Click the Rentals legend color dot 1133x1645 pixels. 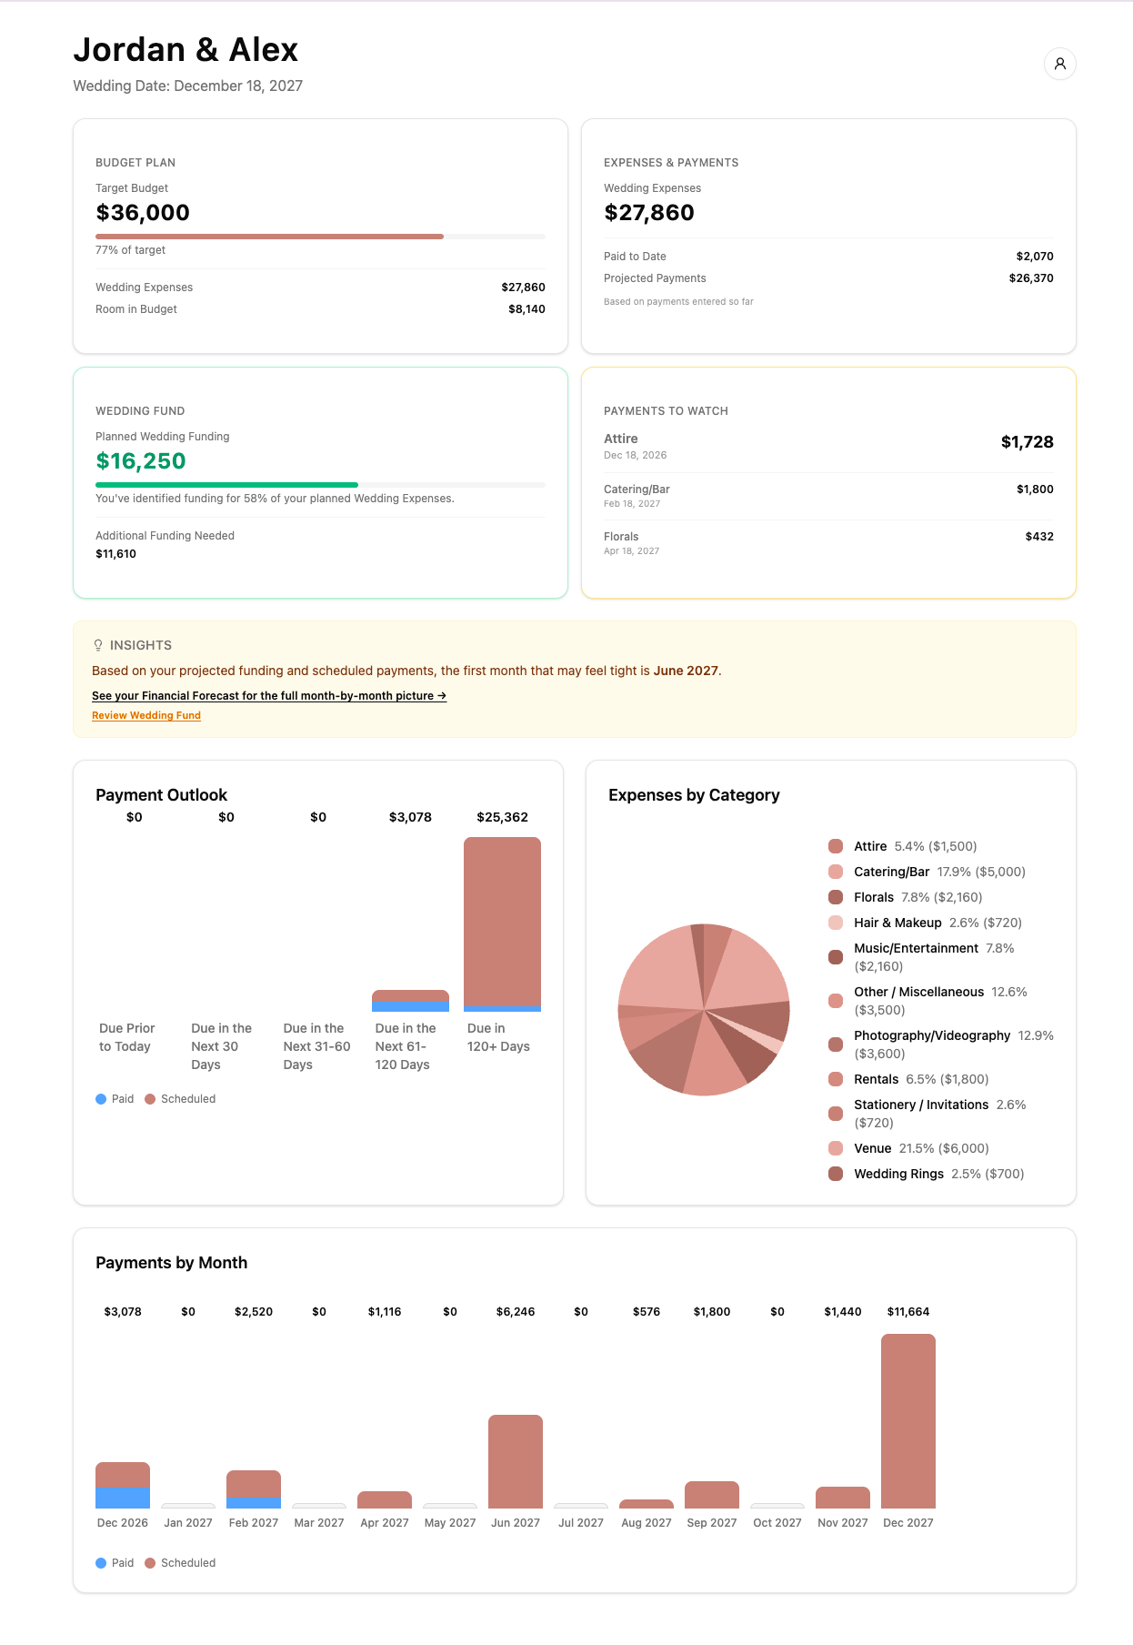(x=836, y=1079)
